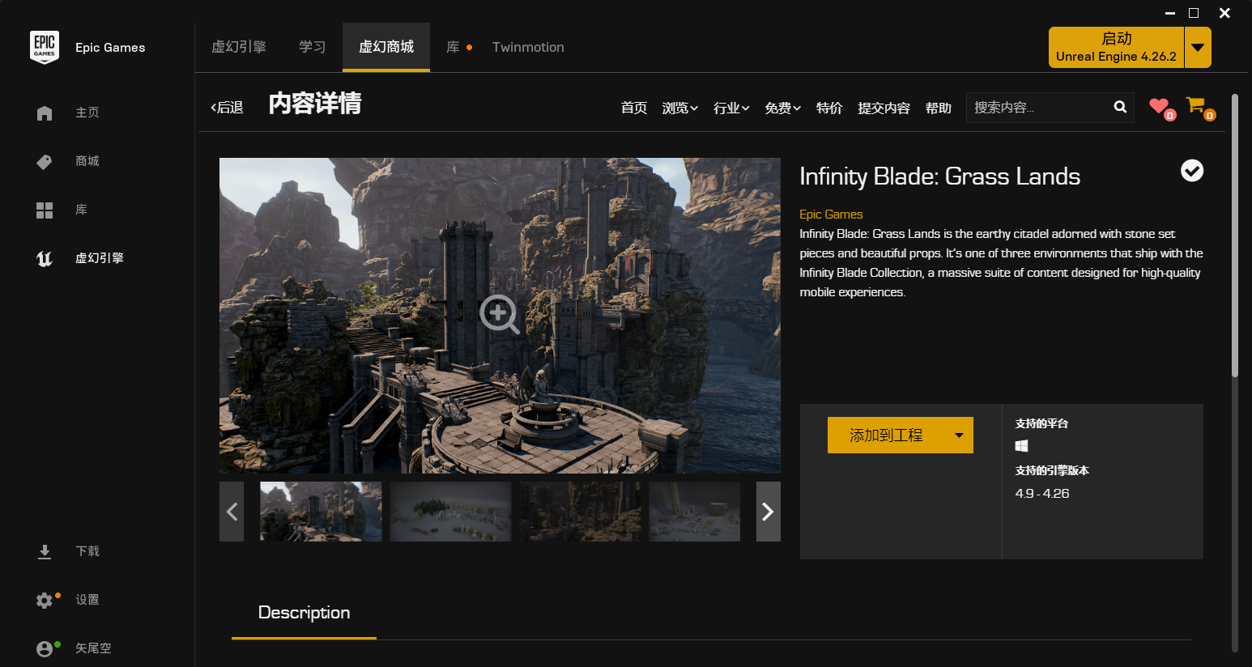
Task: Open the wishlist heart icon
Action: click(1159, 107)
